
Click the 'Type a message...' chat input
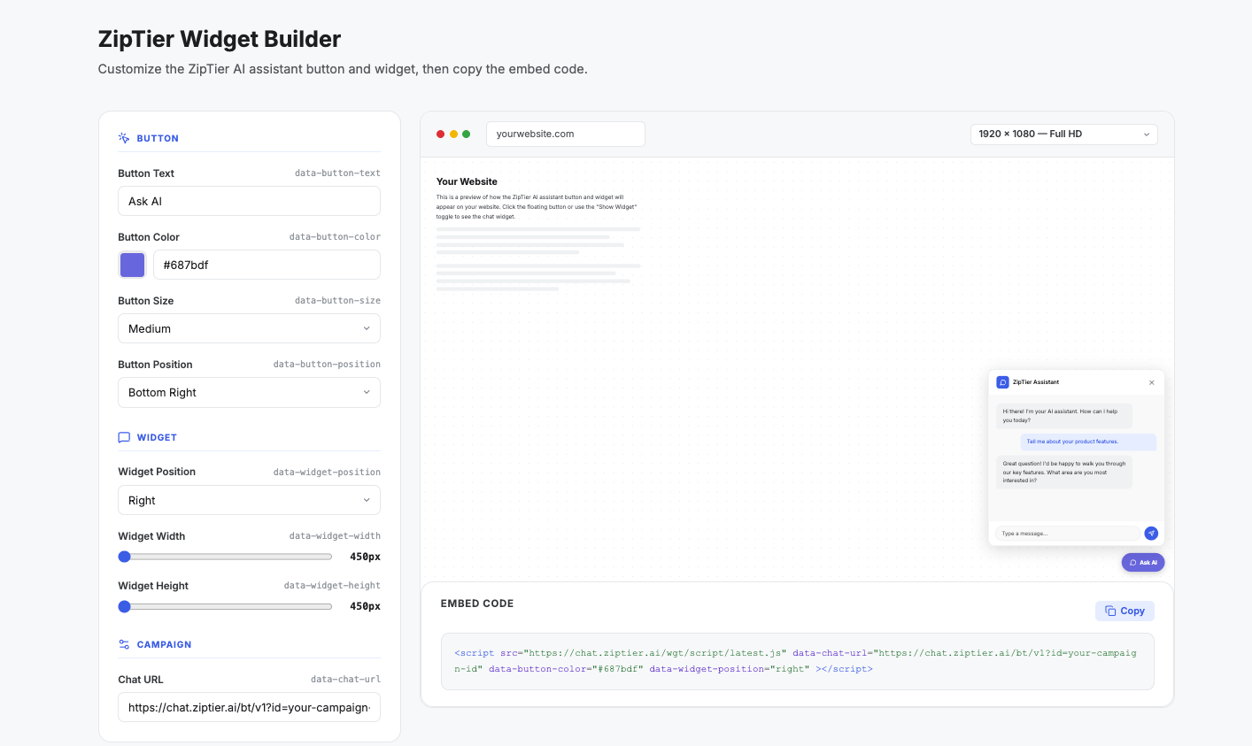[x=1068, y=534]
